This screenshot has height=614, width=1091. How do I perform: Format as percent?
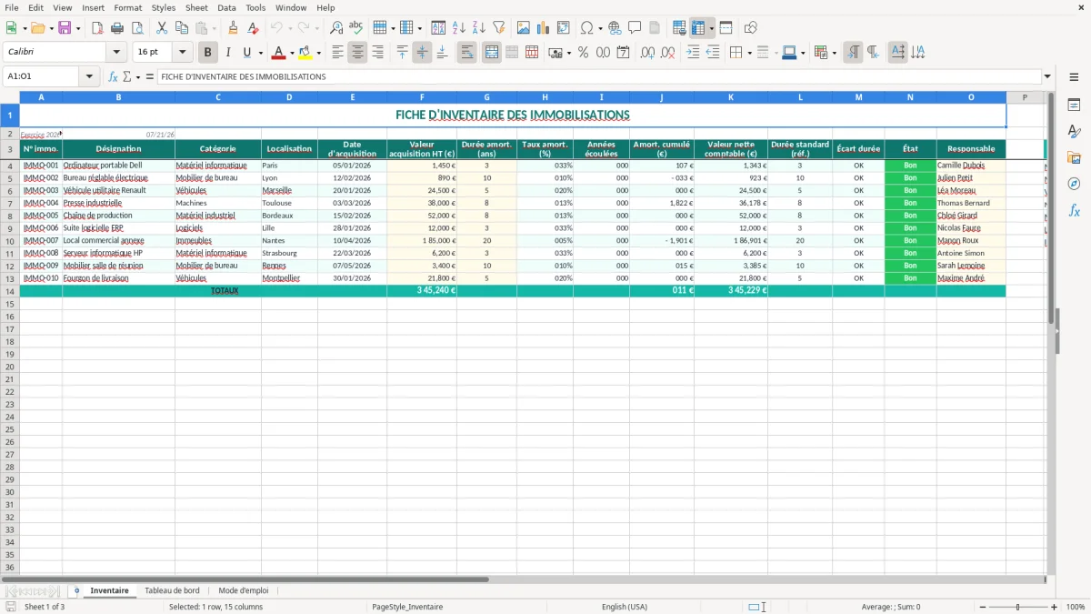(x=583, y=53)
